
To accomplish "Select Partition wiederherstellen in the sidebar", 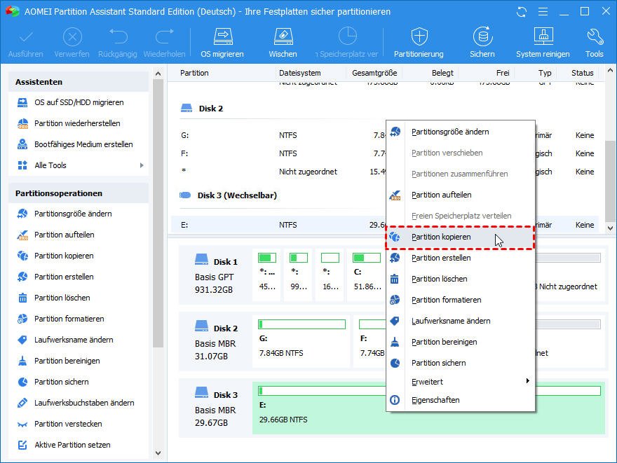I will pyautogui.click(x=79, y=123).
